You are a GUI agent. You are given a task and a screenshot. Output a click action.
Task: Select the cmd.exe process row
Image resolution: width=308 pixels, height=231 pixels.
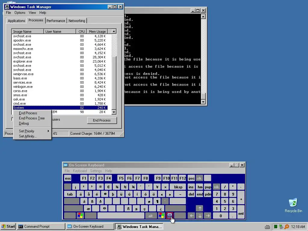[x=60, y=103]
